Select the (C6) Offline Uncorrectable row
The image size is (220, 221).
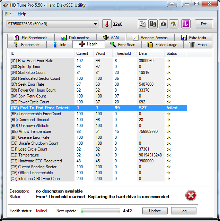pyautogui.click(x=98, y=173)
